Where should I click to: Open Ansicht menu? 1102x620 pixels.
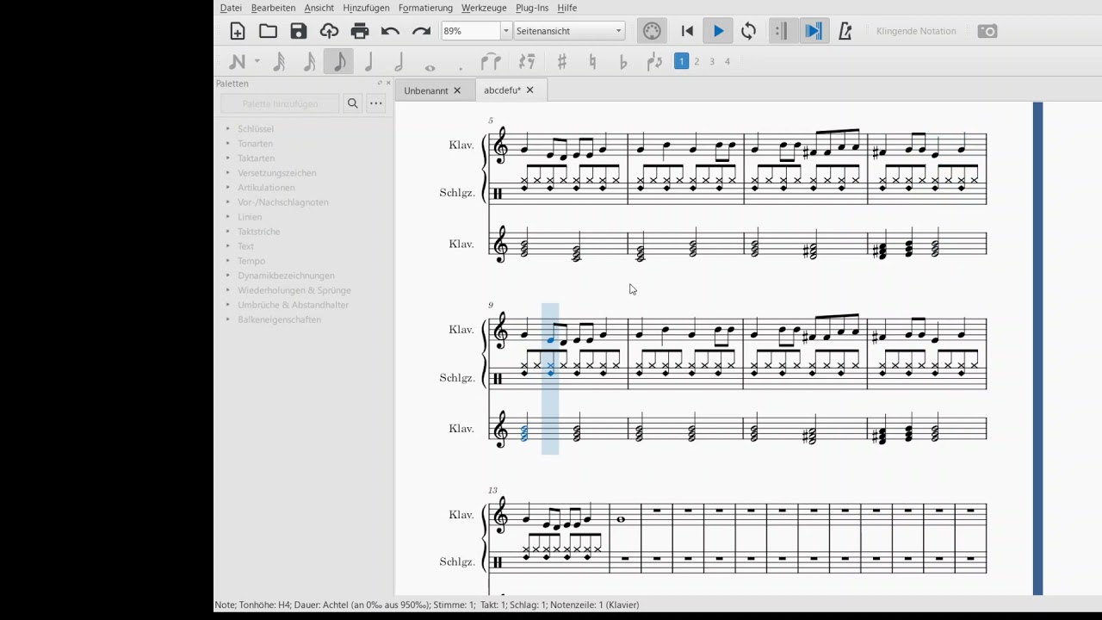click(319, 8)
